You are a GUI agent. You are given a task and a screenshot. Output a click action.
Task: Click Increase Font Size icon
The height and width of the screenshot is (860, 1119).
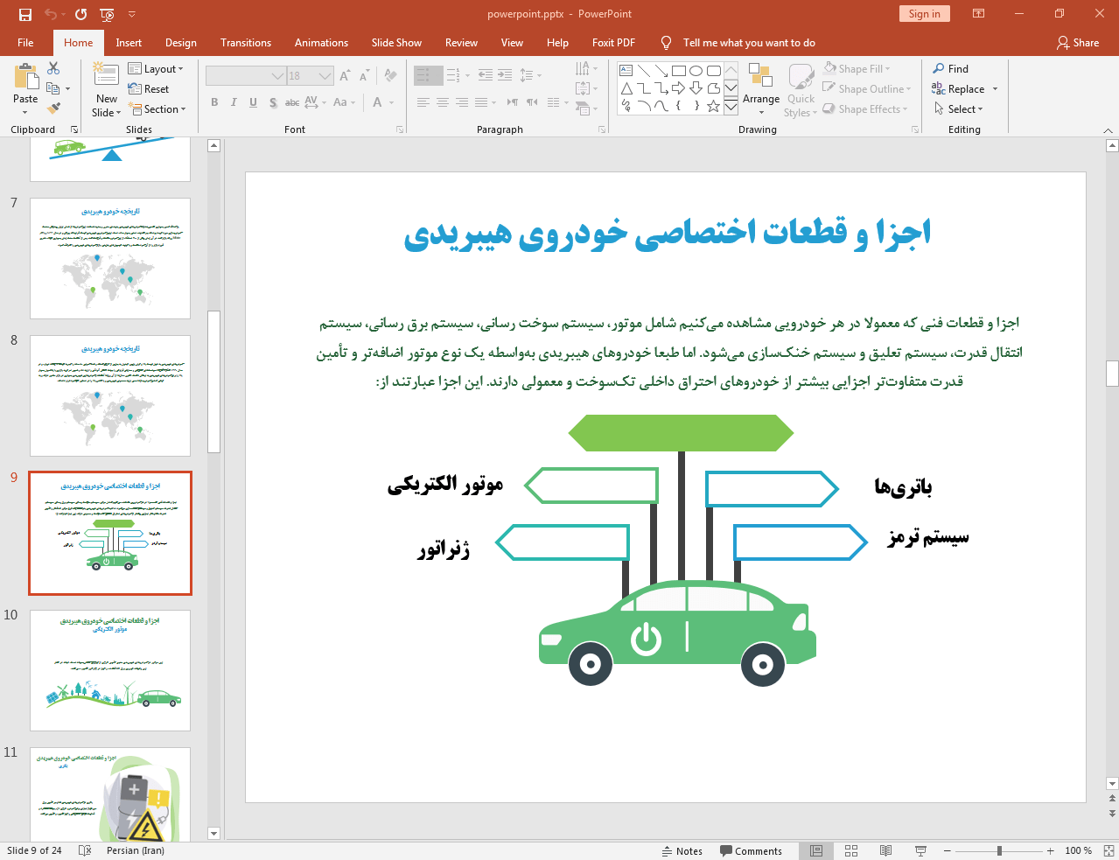pos(345,76)
